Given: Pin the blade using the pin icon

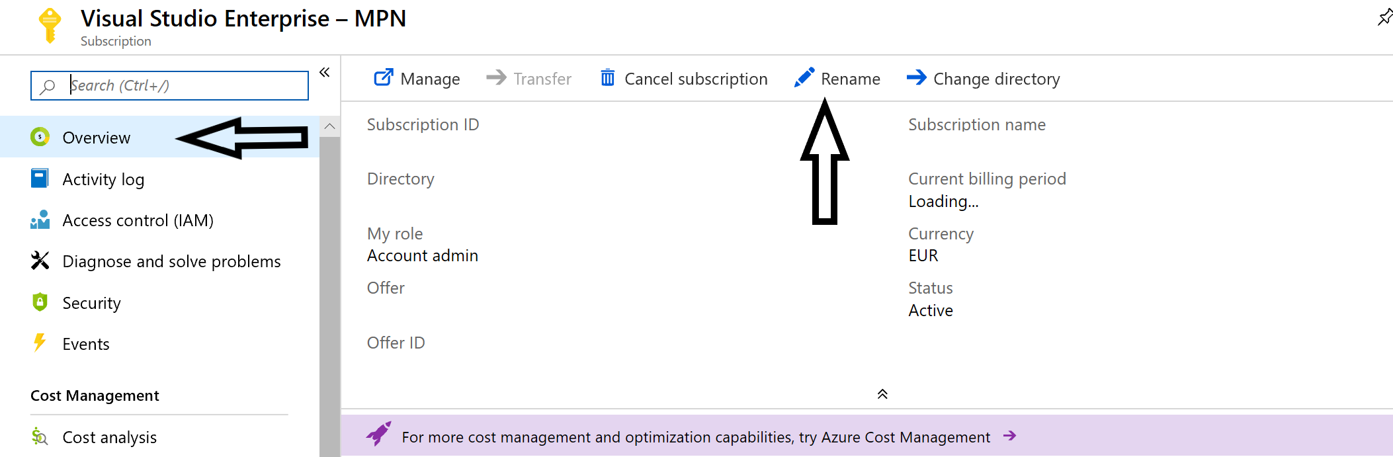Looking at the screenshot, I should [x=1385, y=17].
